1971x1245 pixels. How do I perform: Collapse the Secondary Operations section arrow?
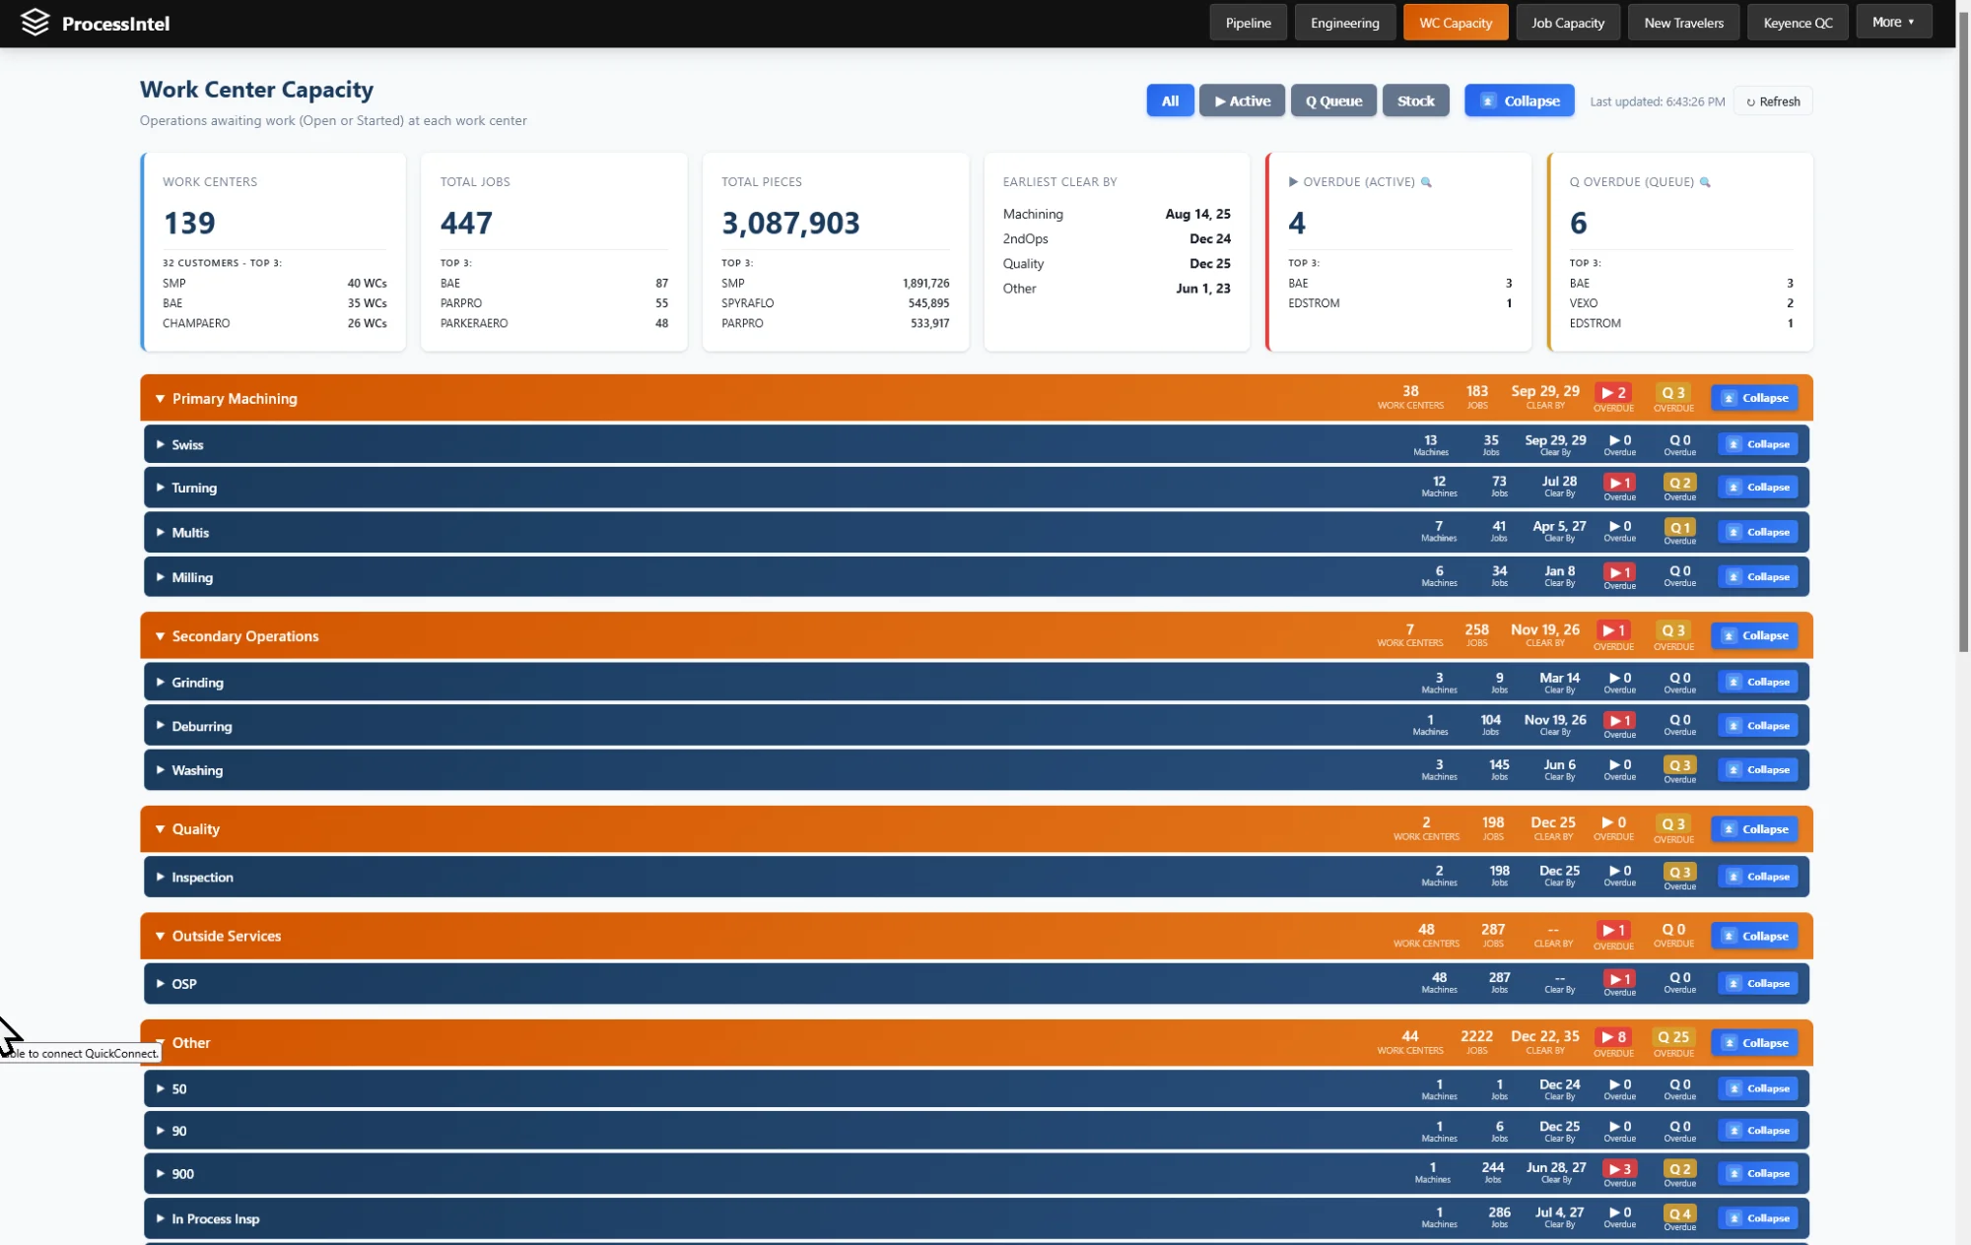pos(160,636)
